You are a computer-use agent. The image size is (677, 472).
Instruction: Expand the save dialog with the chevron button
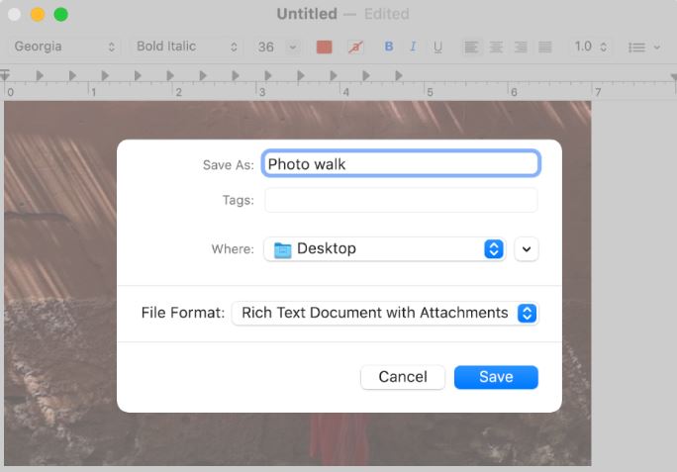(x=527, y=248)
